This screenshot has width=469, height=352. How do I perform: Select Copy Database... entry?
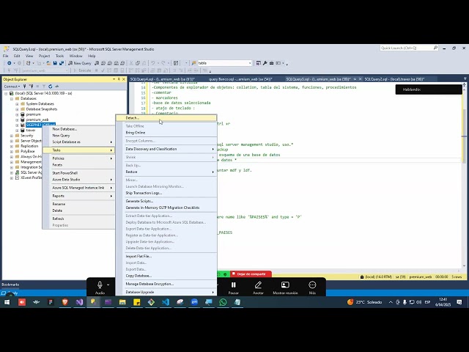(166, 276)
